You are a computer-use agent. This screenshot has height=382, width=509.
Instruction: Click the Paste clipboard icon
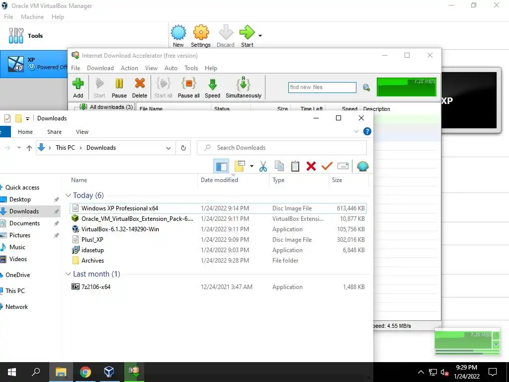(295, 166)
